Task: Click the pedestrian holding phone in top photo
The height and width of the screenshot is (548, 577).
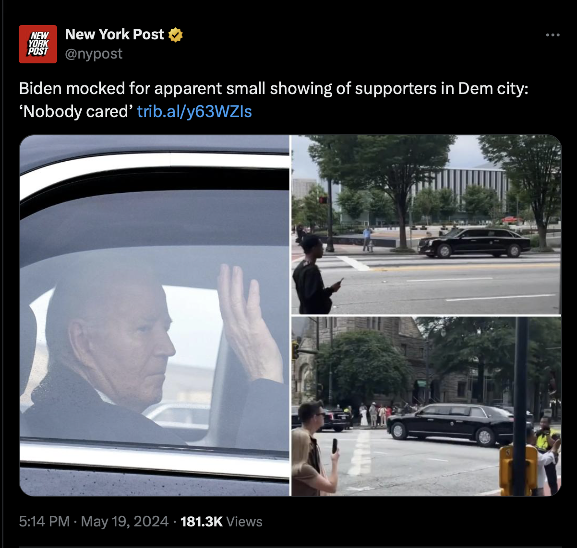Action: tap(315, 274)
